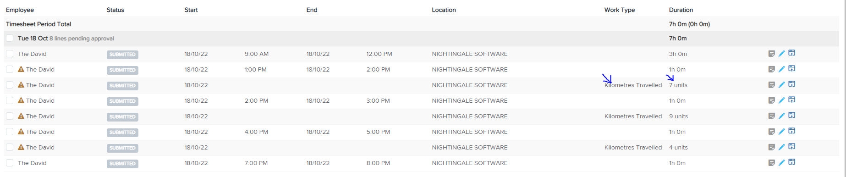Click the warning triangle on the 9 units row
The width and height of the screenshot is (846, 177).
[21, 116]
